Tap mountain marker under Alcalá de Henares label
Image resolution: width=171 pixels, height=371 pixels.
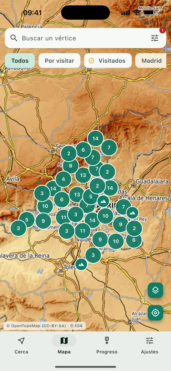(x=132, y=213)
